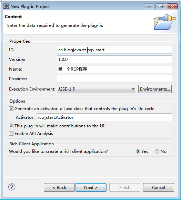Viewport: 181px width, 200px height.
Task: Enable API Analysis checkbox
Action: [x=11, y=134]
